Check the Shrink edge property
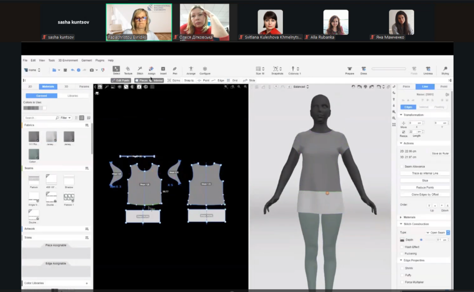The height and width of the screenshot is (292, 474). click(402, 268)
